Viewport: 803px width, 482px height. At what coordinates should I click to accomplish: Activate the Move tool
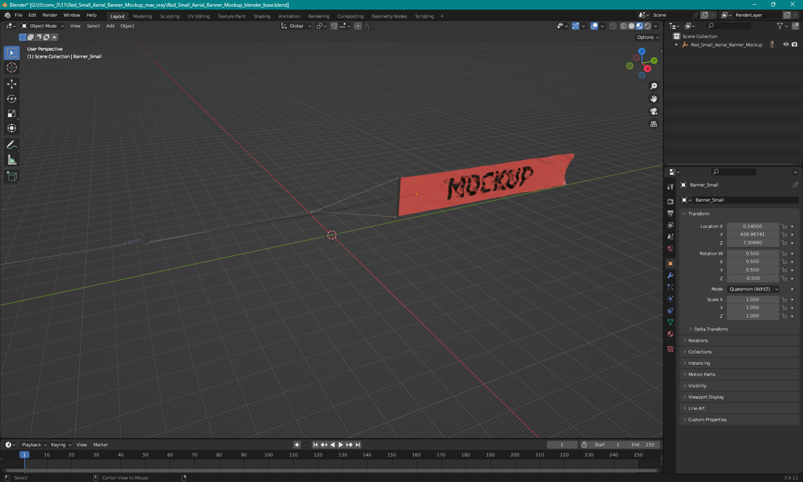tap(12, 84)
